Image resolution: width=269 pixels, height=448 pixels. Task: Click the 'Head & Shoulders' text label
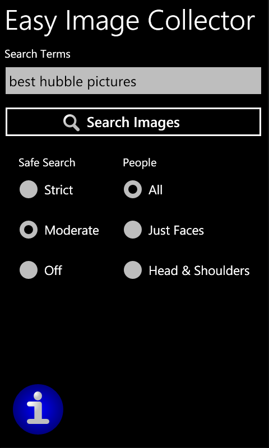199,270
